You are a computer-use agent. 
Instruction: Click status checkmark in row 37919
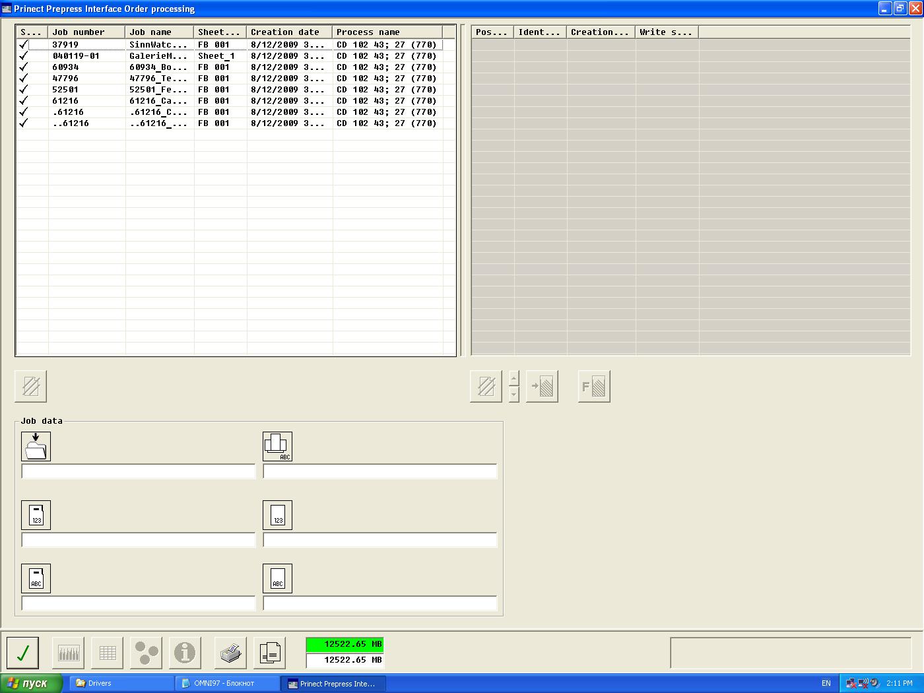[24, 45]
